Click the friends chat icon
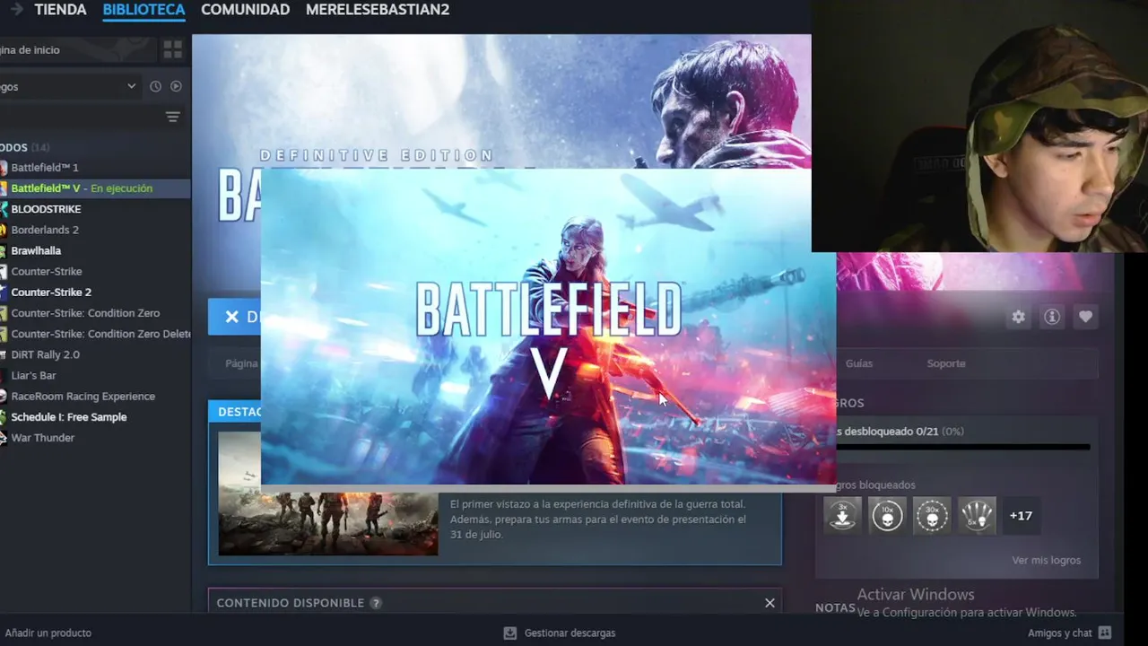 click(x=1105, y=633)
